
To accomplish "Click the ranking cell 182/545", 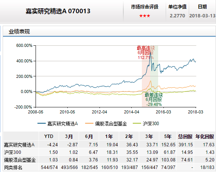I will (90, 167).
